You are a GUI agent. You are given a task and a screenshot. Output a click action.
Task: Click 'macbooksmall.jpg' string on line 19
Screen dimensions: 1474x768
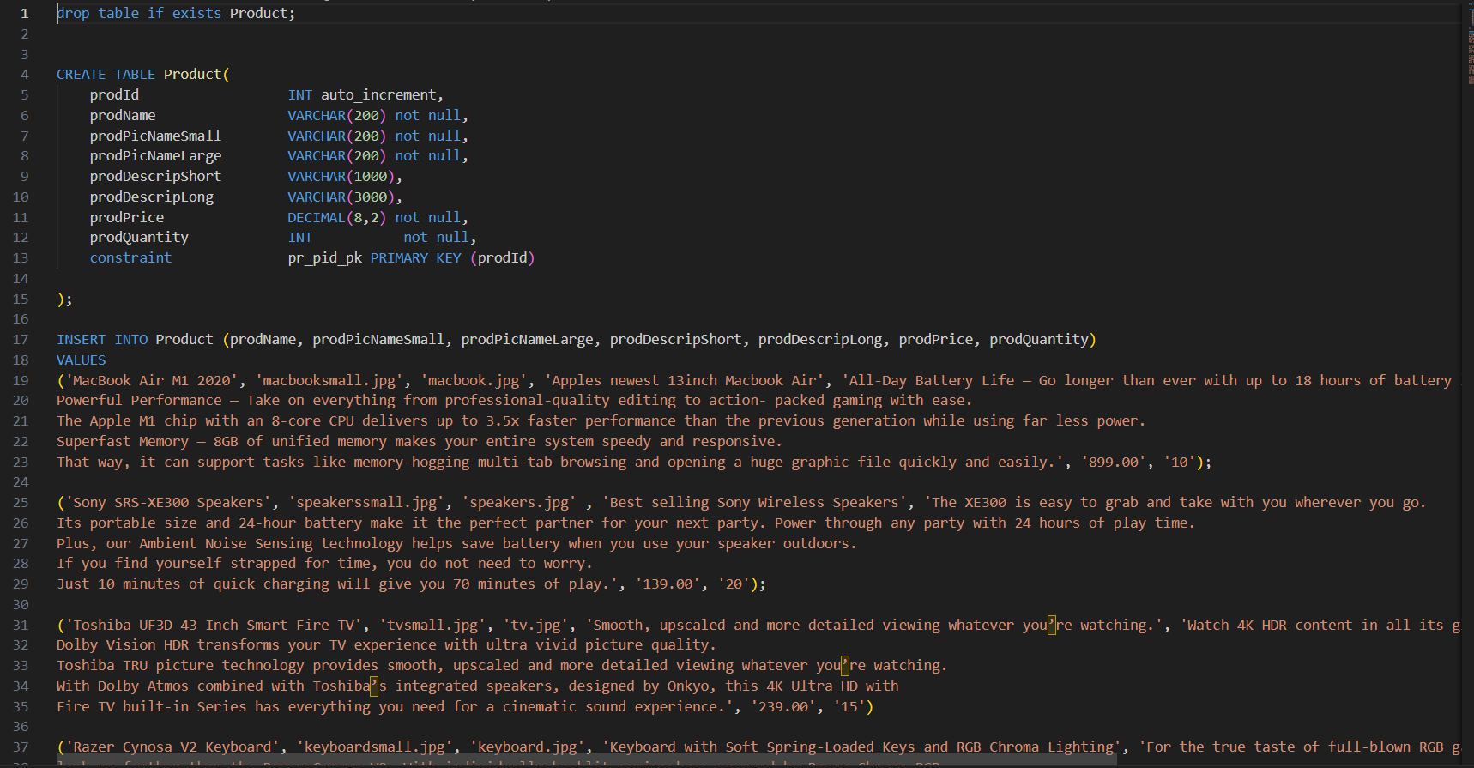pyautogui.click(x=329, y=381)
